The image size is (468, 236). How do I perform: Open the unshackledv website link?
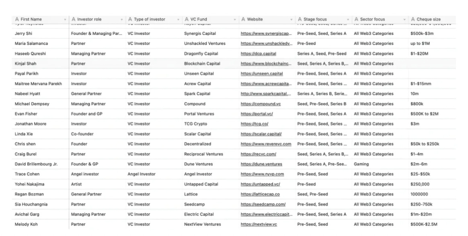click(x=267, y=43)
